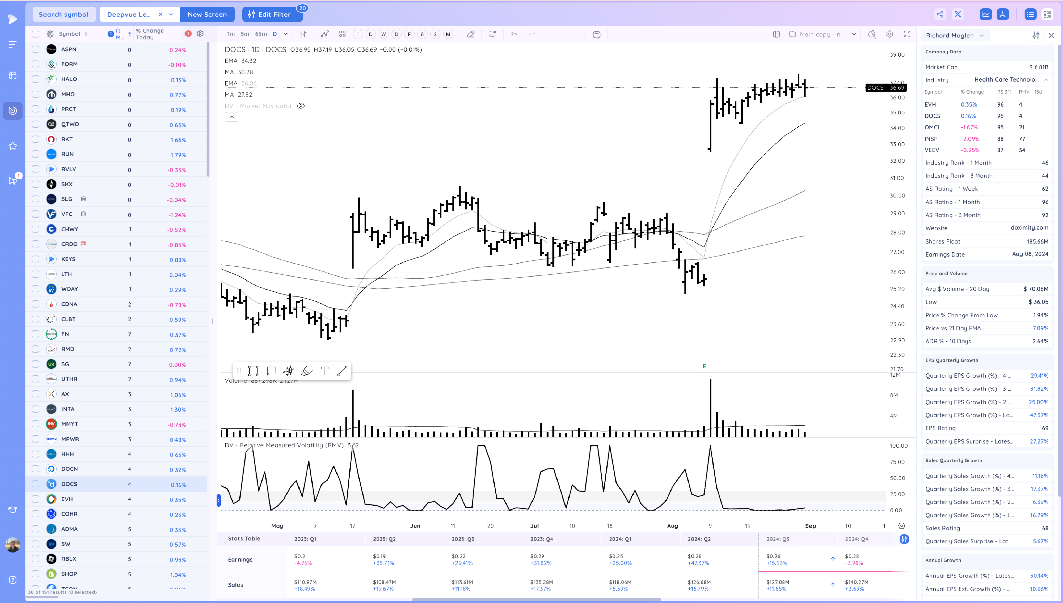Select the highlighter brush drawing tool
Image resolution: width=1063 pixels, height=603 pixels.
tap(307, 371)
